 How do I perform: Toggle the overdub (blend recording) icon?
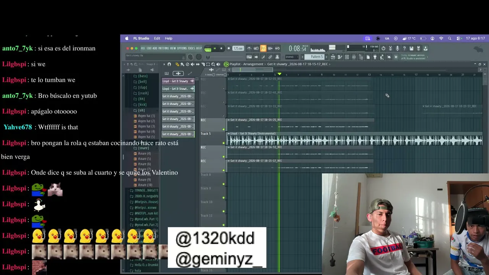tap(270, 49)
